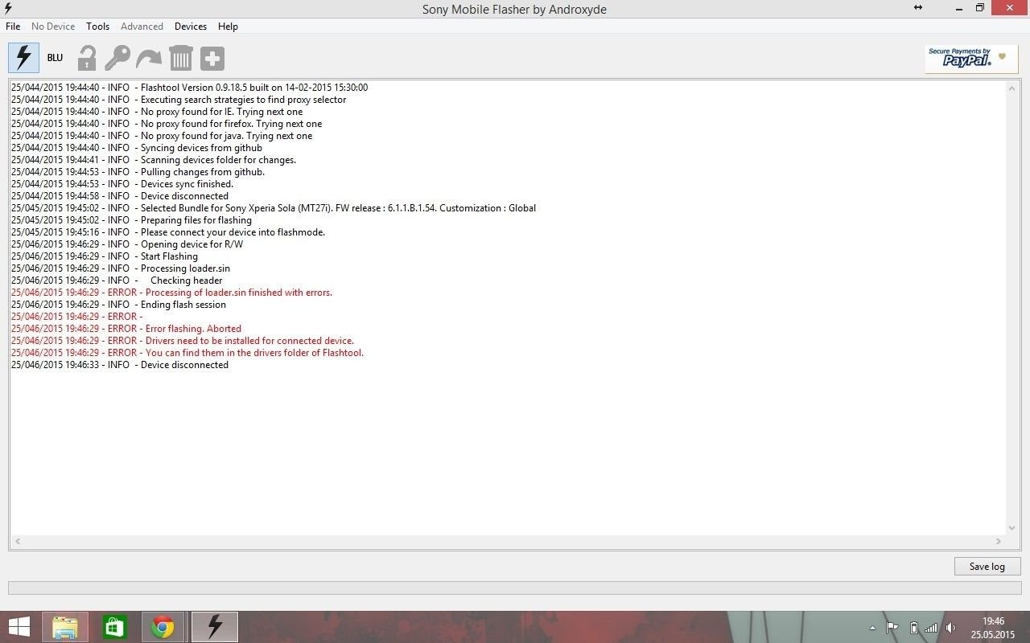This screenshot has height=643, width=1030.
Task: Click the Action Center flag icon
Action: 892,628
